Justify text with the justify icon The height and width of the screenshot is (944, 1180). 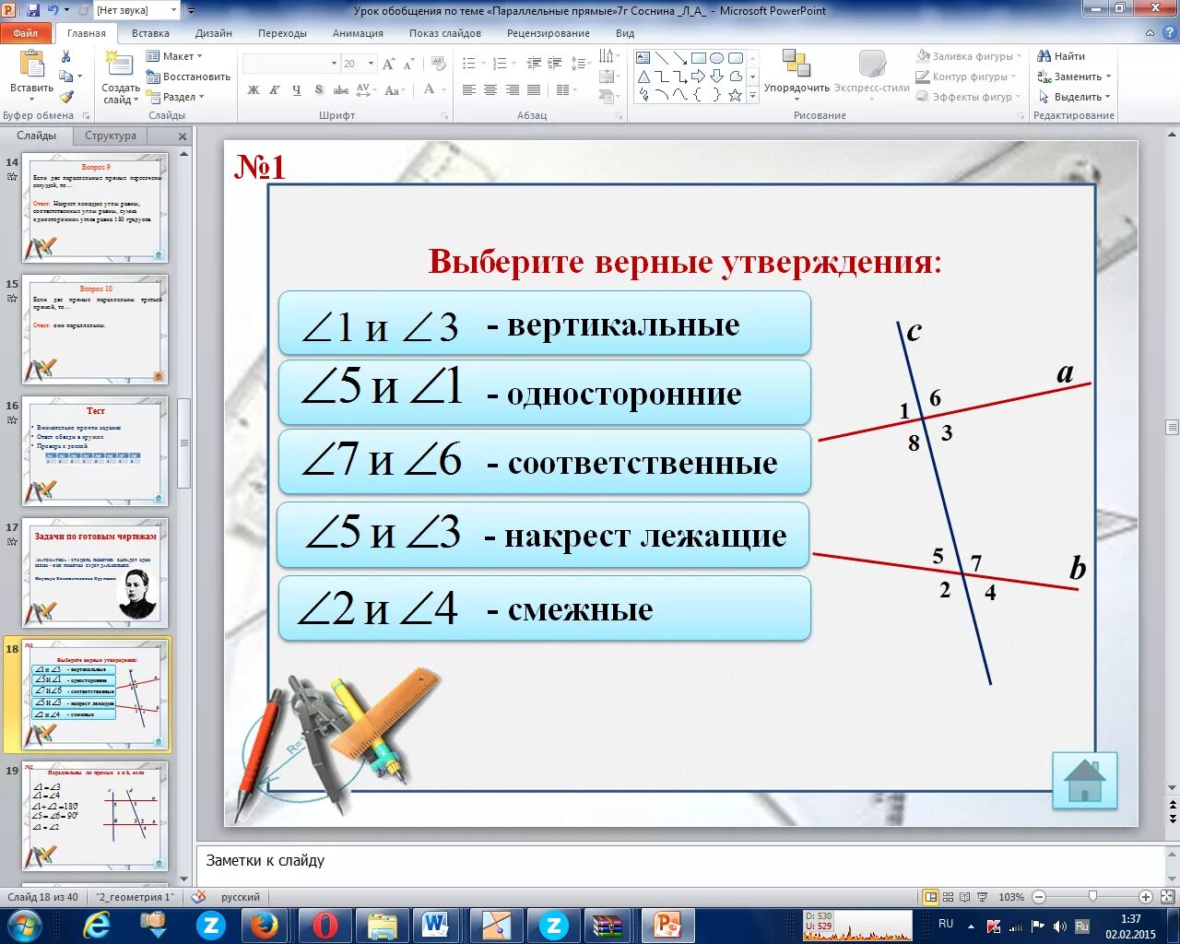533,89
